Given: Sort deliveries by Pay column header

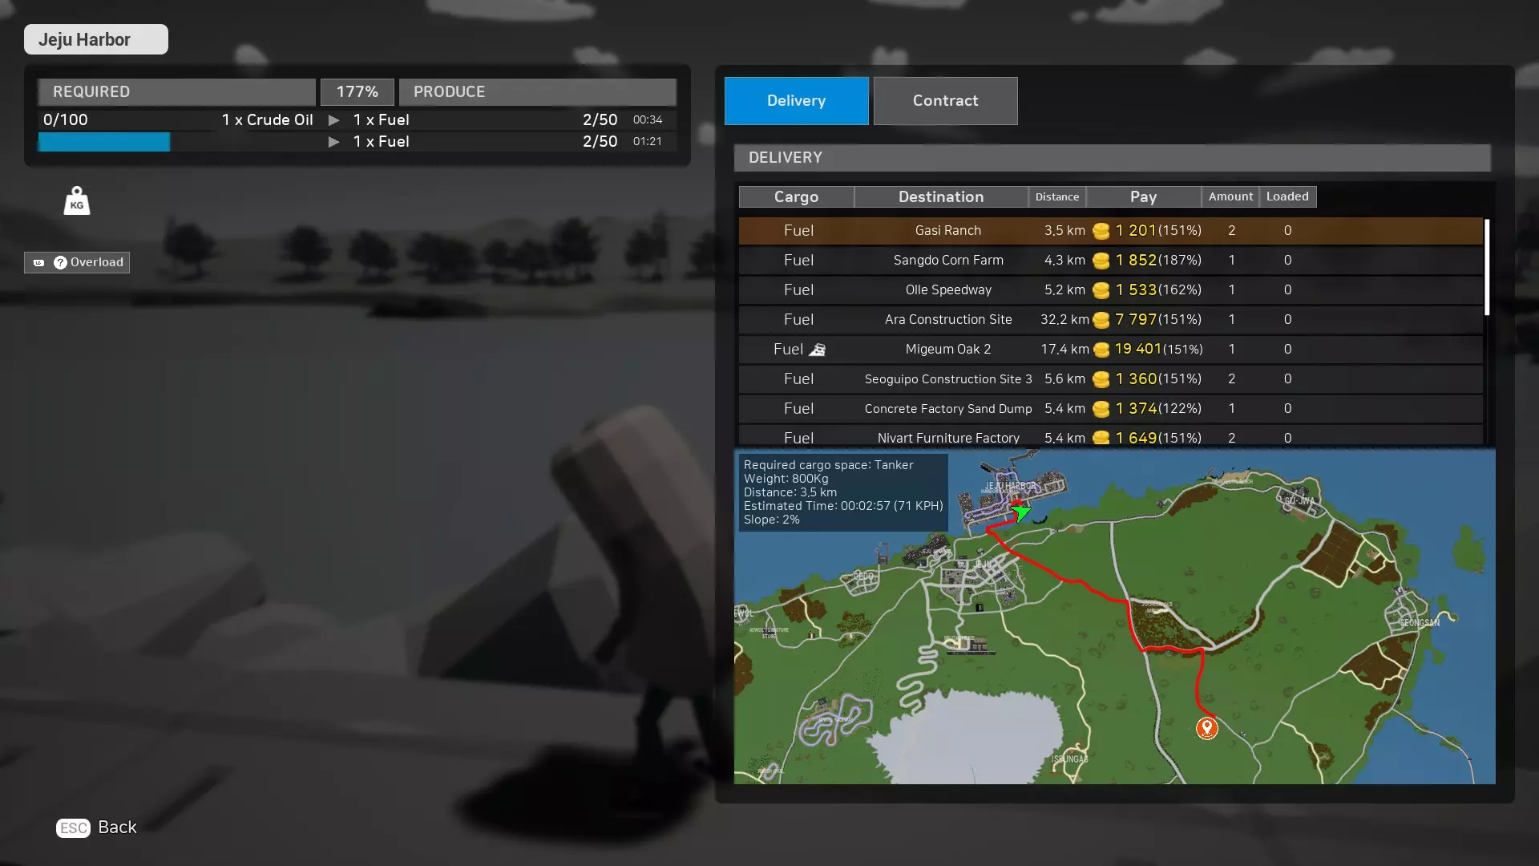Looking at the screenshot, I should 1143,196.
